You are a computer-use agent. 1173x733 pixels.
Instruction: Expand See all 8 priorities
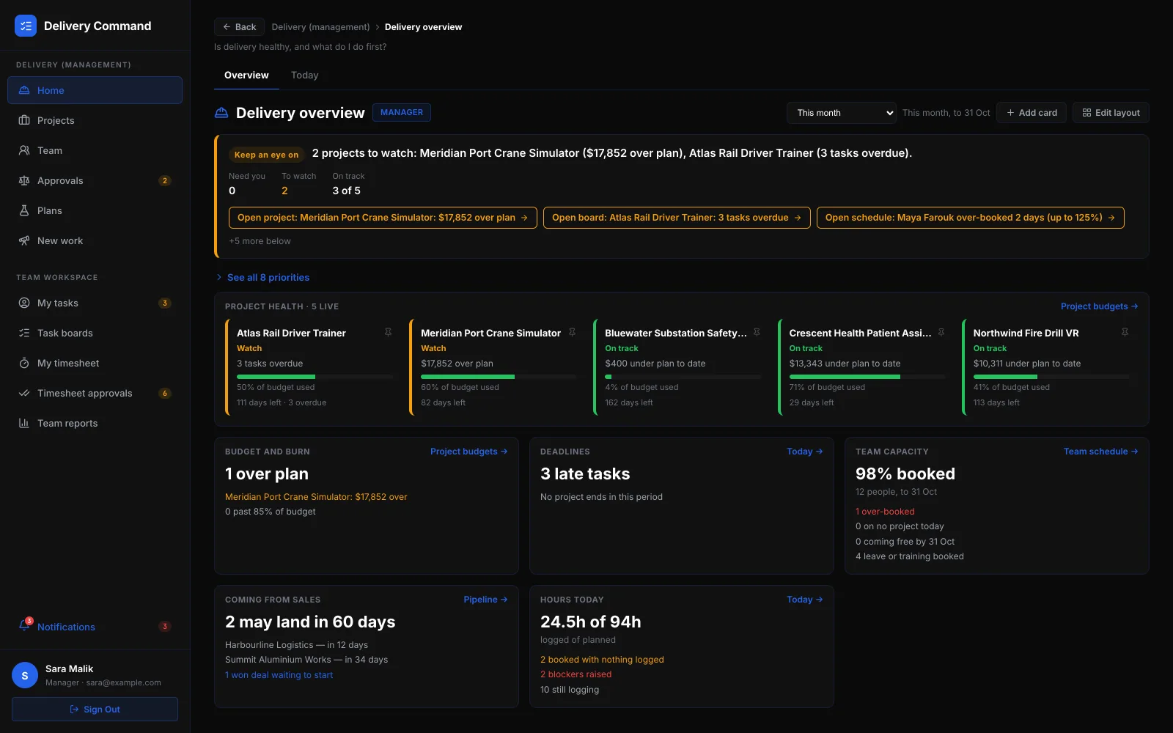tap(262, 277)
